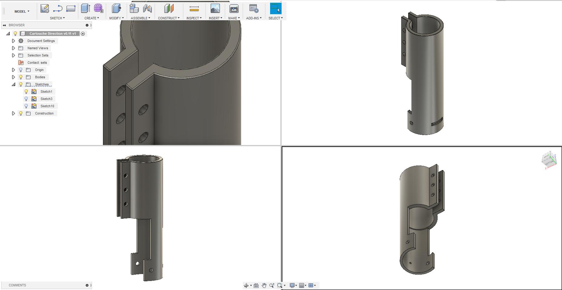Open the ADD-INS menu

(254, 18)
